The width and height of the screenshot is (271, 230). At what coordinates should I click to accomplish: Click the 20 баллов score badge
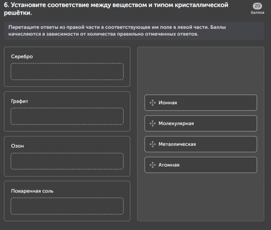257,9
